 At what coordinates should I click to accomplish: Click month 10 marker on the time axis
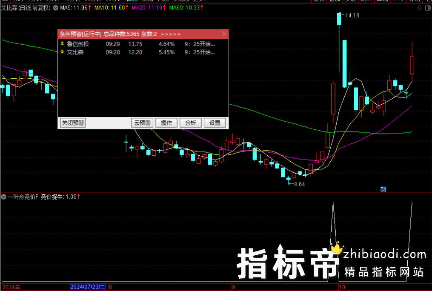click(342, 288)
